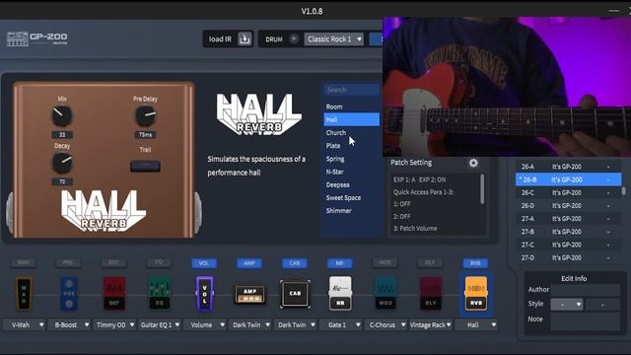Select the Timmy OD DST pedal icon
The height and width of the screenshot is (355, 631).
[114, 294]
